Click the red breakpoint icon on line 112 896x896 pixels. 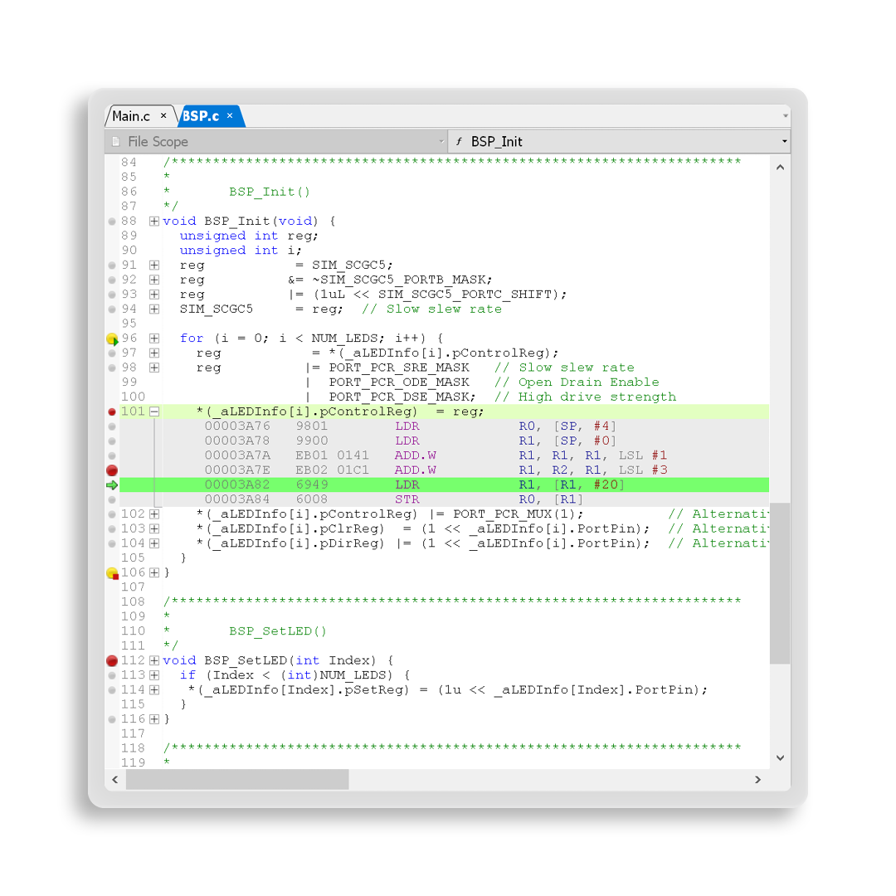[x=112, y=661]
